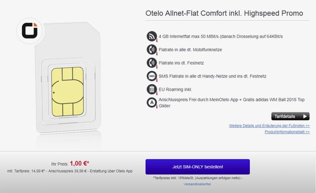
Task: Click the Festnetz flatrate phone icon
Action: click(x=152, y=63)
